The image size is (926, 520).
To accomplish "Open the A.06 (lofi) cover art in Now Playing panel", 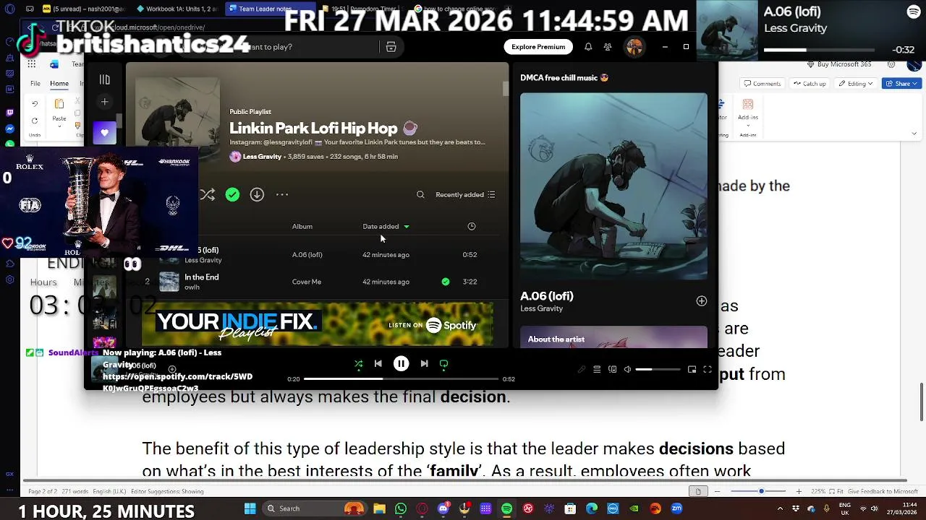I will pyautogui.click(x=613, y=186).
